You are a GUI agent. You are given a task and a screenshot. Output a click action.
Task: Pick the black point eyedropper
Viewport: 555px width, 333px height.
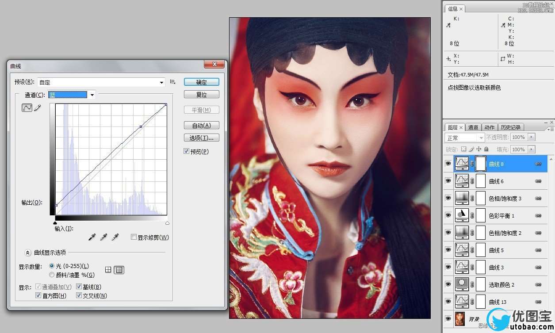click(x=92, y=237)
